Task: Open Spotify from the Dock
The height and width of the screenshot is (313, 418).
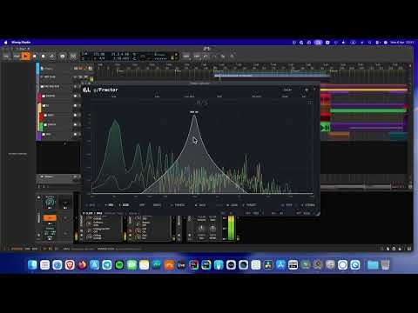Action: 119,265
